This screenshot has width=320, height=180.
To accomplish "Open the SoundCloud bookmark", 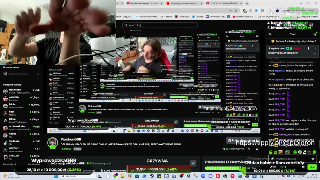I will [182, 17].
